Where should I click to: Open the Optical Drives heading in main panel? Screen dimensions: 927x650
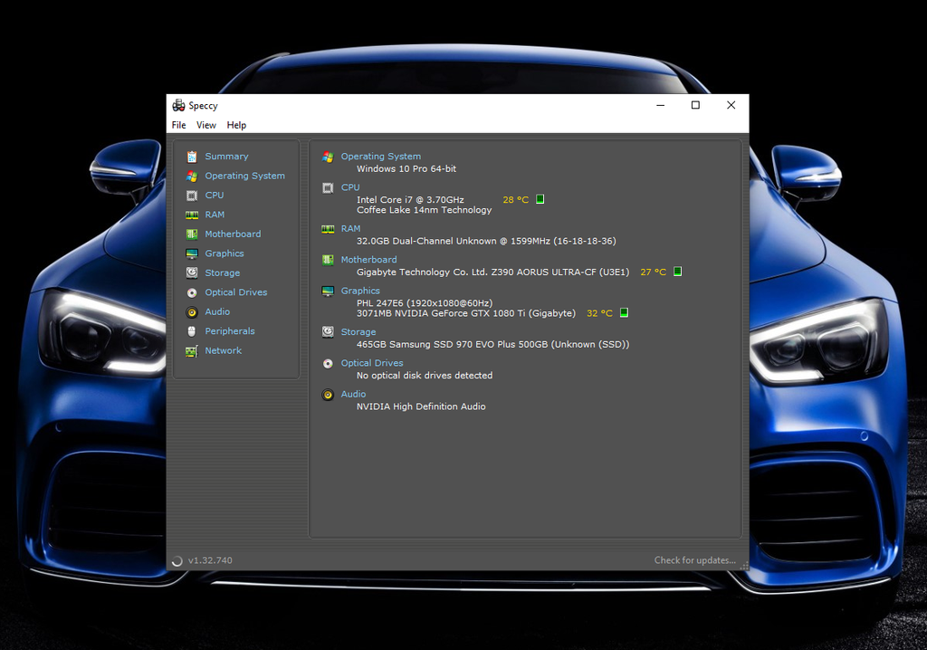click(x=371, y=363)
